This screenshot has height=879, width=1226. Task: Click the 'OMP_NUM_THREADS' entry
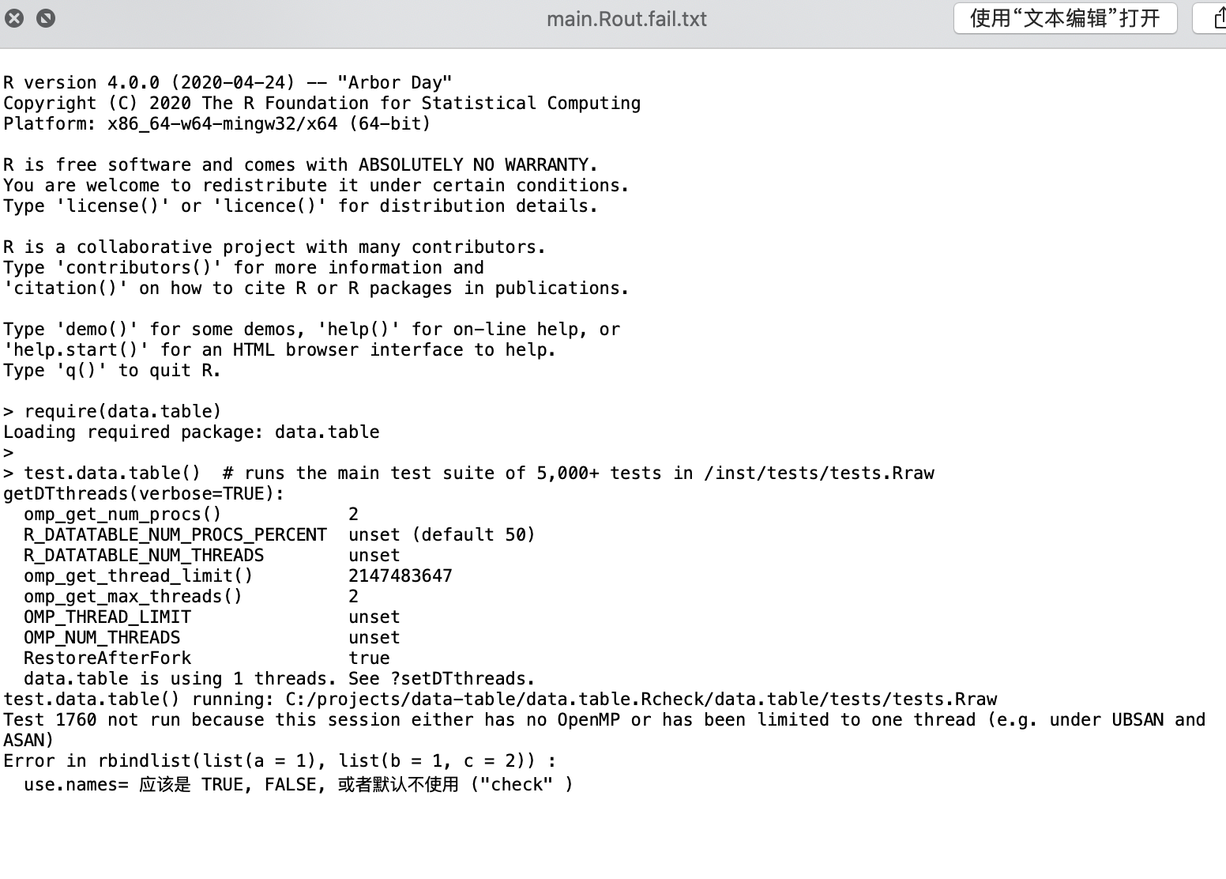[x=102, y=637]
